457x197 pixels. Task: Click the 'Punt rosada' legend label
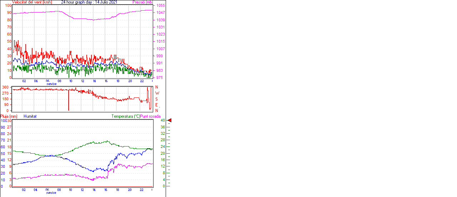(x=150, y=116)
